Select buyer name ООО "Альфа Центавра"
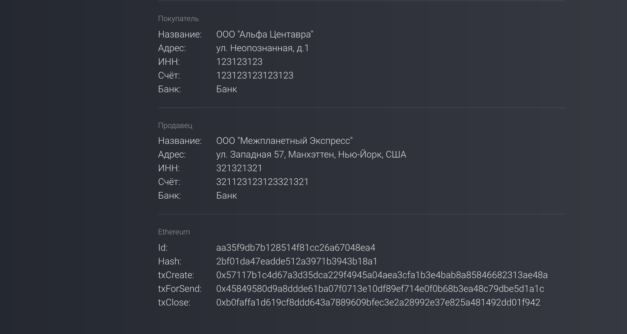 tap(264, 34)
